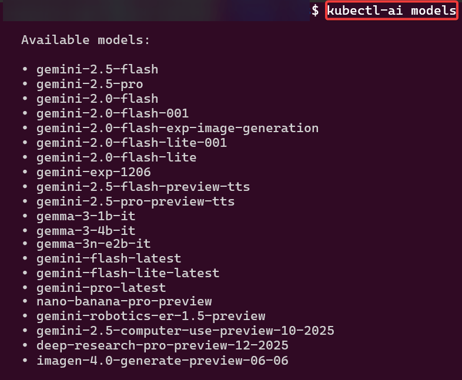462x380 pixels.
Task: Select the gemini-2.0-flash-lite-001 entry
Action: 131,143
